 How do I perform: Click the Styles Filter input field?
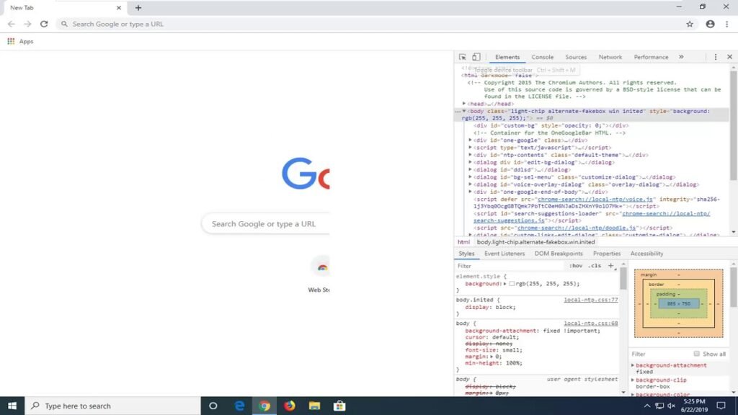point(510,266)
